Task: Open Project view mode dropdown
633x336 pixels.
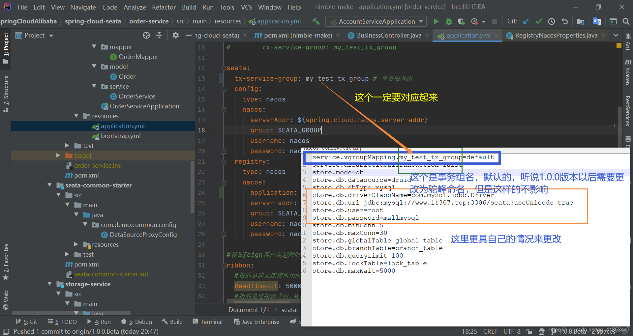Action: pos(51,36)
